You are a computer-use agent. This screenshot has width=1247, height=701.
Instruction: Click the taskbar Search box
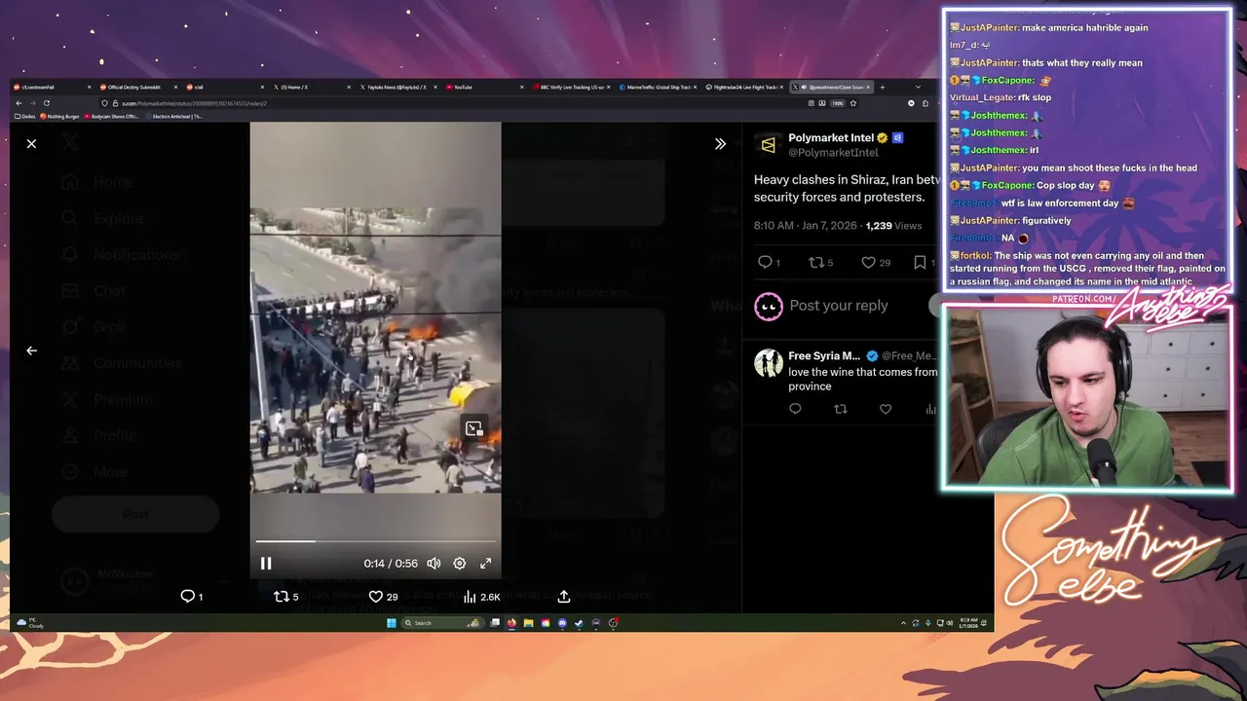441,623
